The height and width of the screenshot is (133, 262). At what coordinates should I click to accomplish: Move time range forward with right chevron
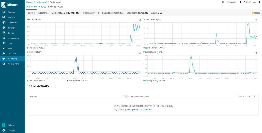(x=259, y=2)
